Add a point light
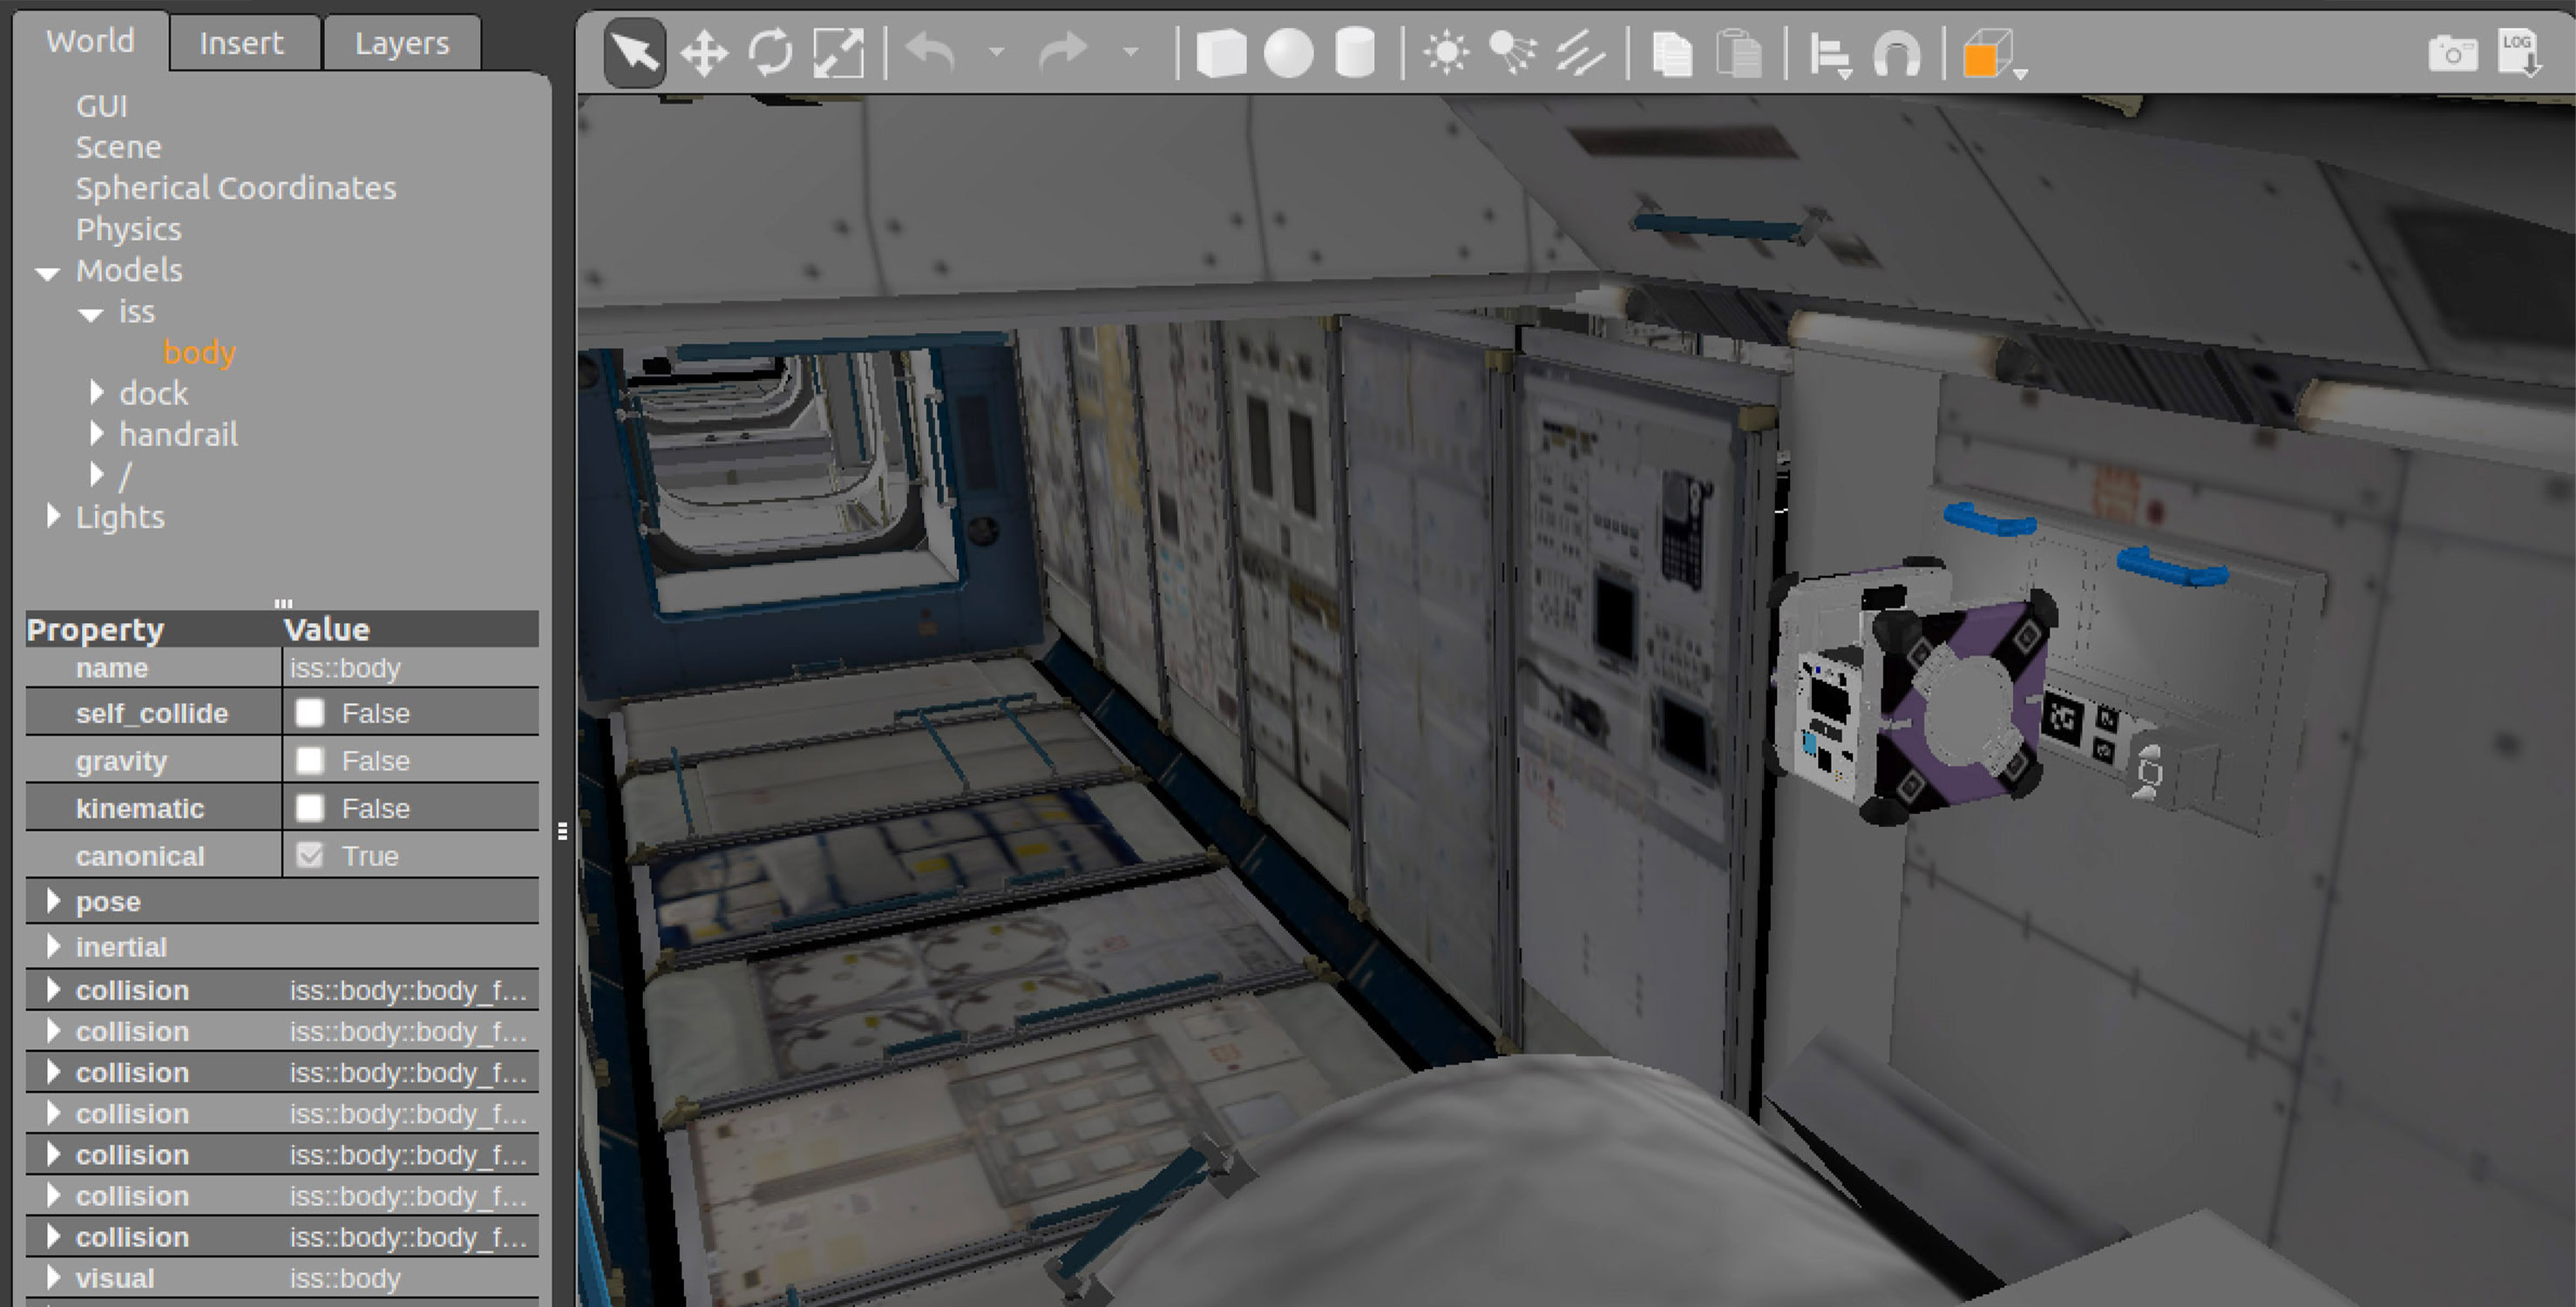This screenshot has height=1307, width=2576. click(1446, 52)
